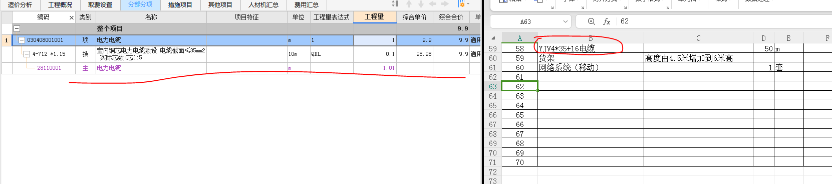Click cell 高度由4.5米增加到6米高
This screenshot has height=184, width=832.
(x=699, y=58)
